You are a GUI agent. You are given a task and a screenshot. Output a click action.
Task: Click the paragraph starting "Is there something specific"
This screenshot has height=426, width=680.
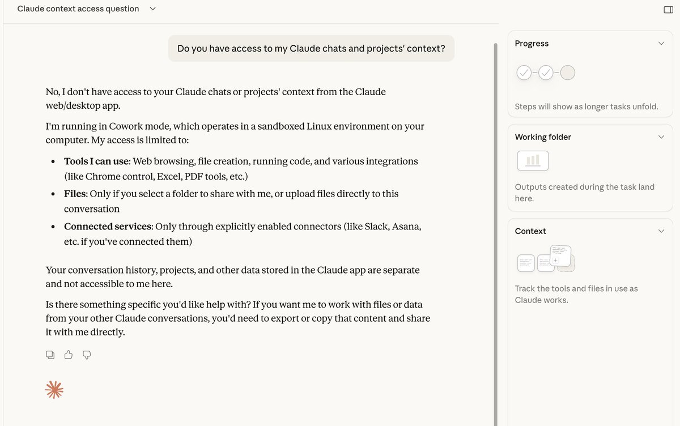coord(238,318)
